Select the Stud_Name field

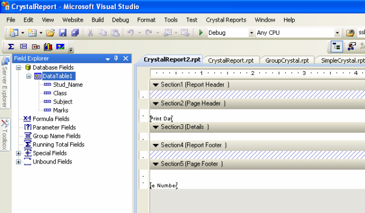(68, 85)
